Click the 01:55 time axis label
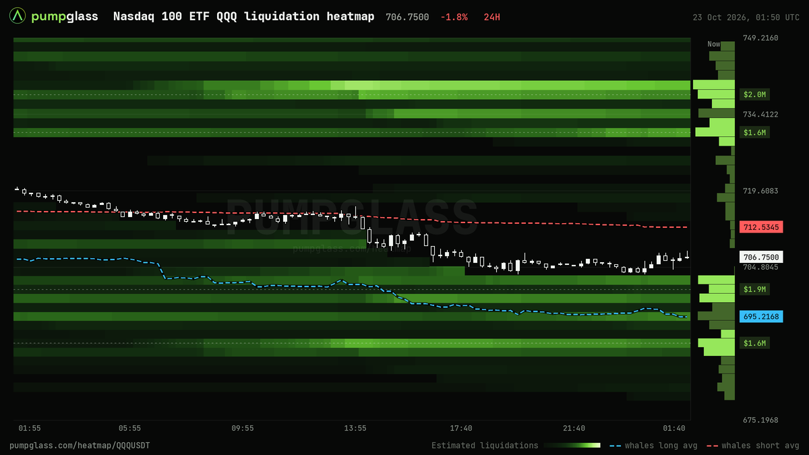 [x=30, y=428]
